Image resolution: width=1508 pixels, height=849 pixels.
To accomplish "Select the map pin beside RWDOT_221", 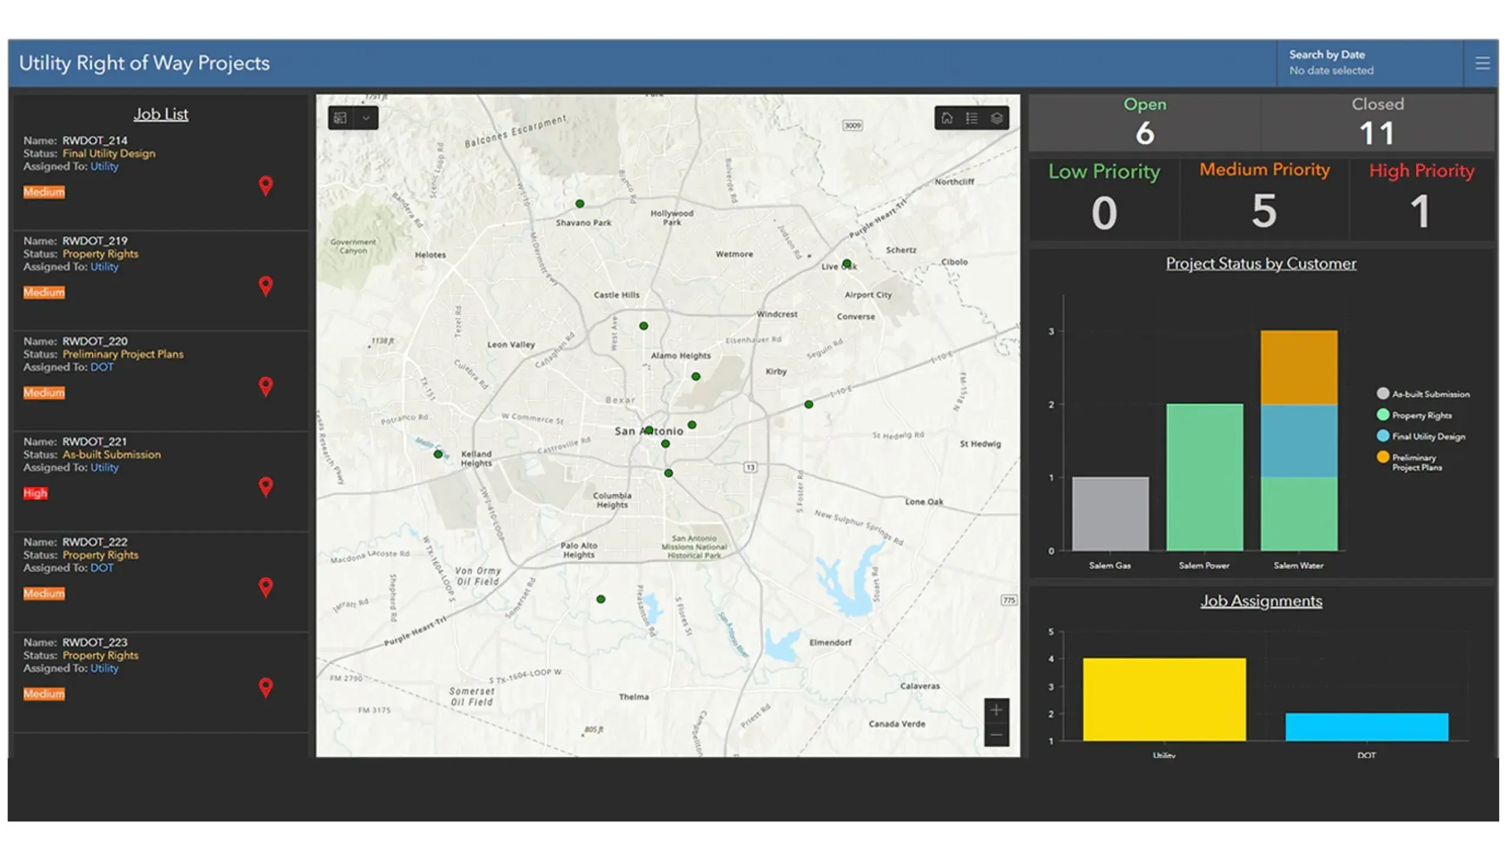I will click(266, 487).
